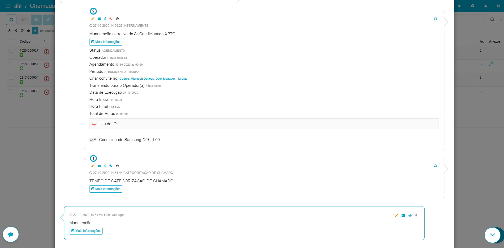
Task: Click the email envelope icon in action 2
Action: (x=99, y=19)
